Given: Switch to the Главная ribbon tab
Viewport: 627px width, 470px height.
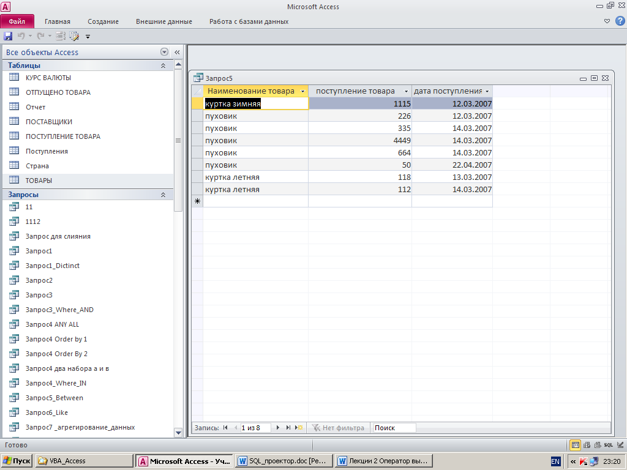Looking at the screenshot, I should [x=57, y=21].
